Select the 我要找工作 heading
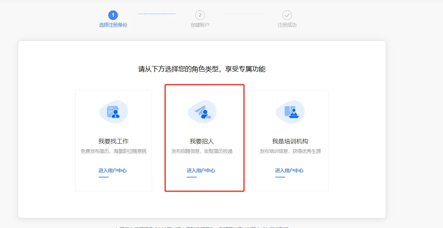The height and width of the screenshot is (228, 443). 113,141
